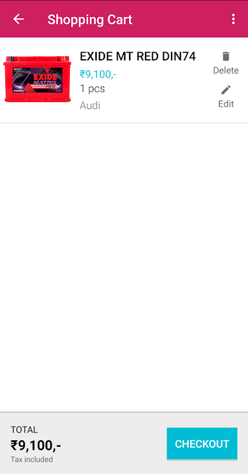Select the EXIDE MT RED DIN74 title
This screenshot has height=474, width=248.
tap(138, 56)
